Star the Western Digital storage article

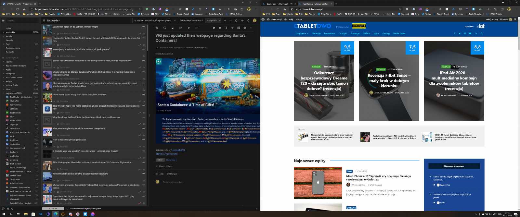click(x=58, y=79)
